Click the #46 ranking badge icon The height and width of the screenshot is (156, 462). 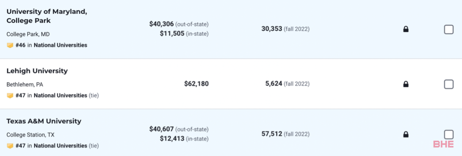[x=10, y=46]
